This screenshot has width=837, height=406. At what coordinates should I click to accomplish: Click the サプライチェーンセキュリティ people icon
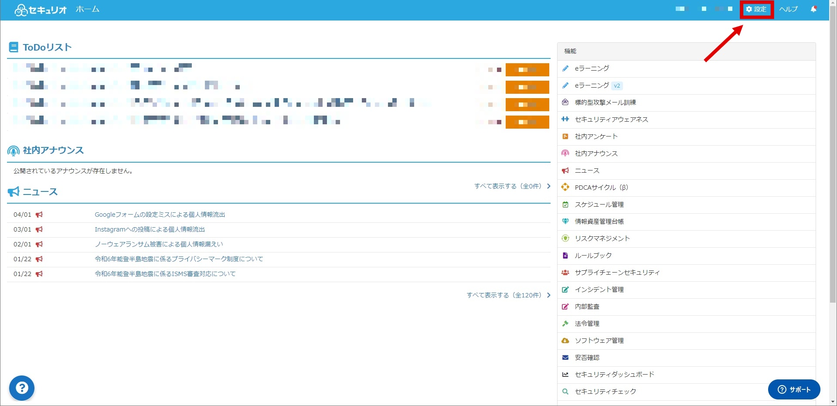tap(565, 273)
